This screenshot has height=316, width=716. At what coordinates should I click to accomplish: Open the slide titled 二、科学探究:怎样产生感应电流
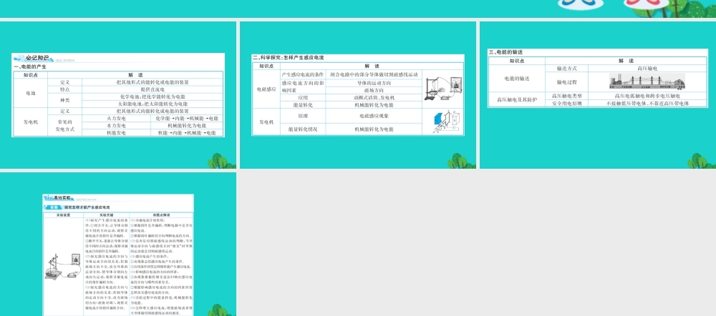tap(357, 95)
